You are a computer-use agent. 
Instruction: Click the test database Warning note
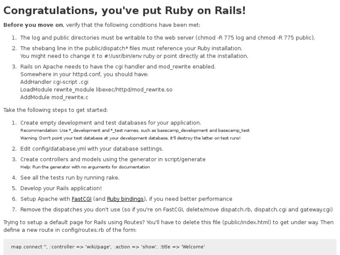click(130, 138)
